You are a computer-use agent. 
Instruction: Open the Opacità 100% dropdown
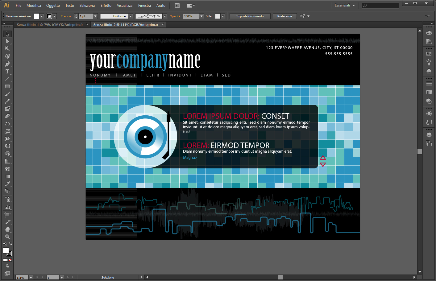click(201, 16)
